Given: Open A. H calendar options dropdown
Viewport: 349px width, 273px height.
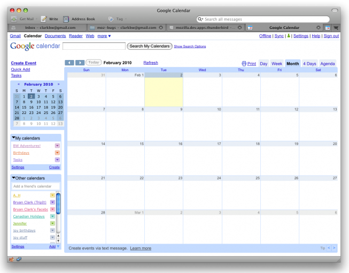Looking at the screenshot, I should pos(52,195).
